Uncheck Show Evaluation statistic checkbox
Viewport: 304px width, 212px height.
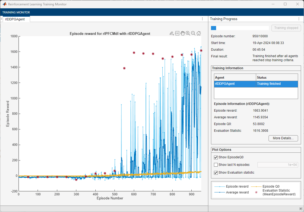(216, 173)
